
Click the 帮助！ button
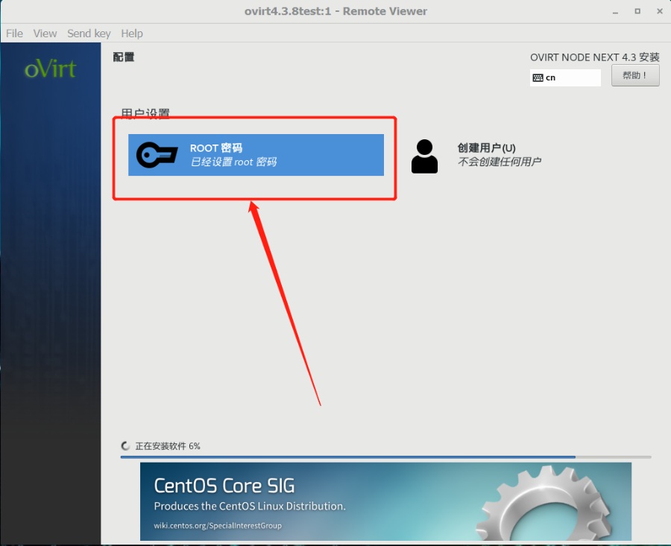point(635,75)
